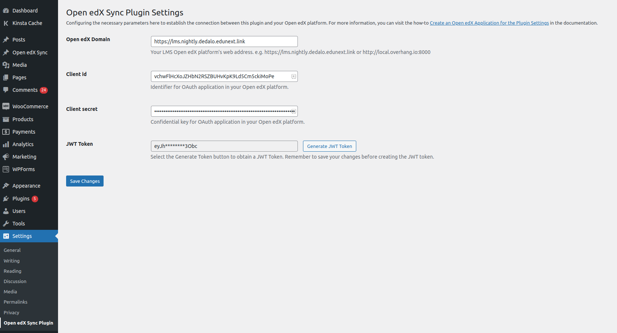Click the Client id label
The image size is (617, 333).
click(x=76, y=74)
